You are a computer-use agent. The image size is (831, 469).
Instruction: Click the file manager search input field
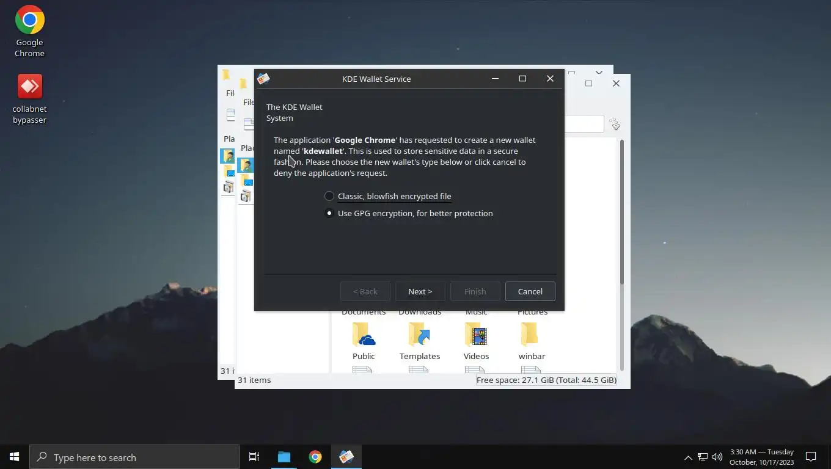click(x=584, y=124)
